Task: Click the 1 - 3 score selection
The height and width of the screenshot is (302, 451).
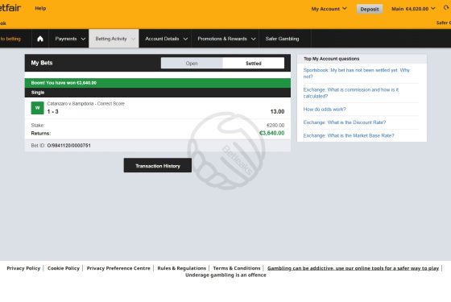Action: pyautogui.click(x=52, y=112)
